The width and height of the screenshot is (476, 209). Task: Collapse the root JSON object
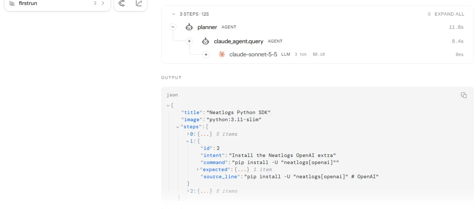[168, 106]
